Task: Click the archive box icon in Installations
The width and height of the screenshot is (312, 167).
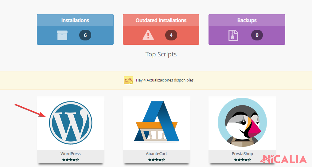Action: (x=62, y=35)
